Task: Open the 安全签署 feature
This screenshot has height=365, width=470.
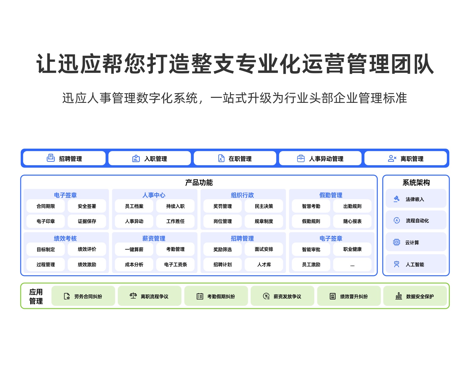Action: 87,206
